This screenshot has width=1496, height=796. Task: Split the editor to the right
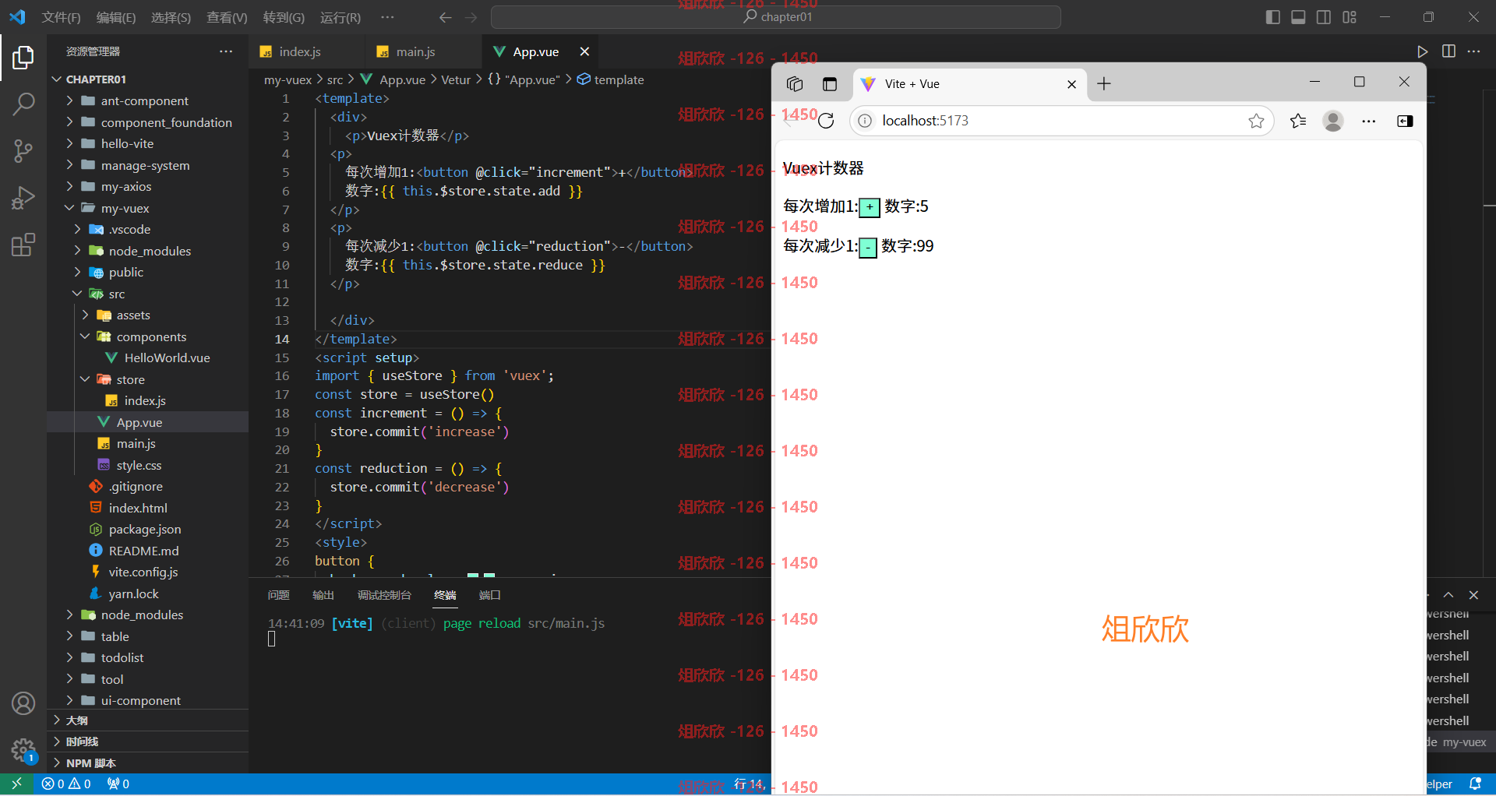(x=1448, y=51)
